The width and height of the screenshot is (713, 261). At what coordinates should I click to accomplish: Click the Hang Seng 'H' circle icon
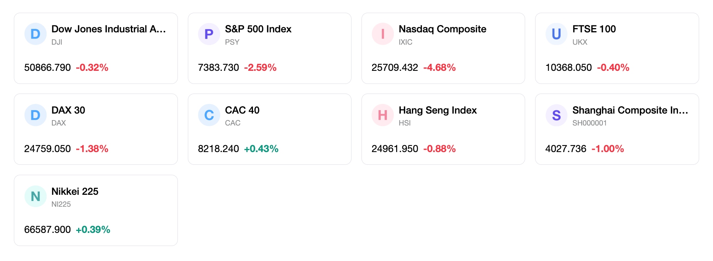383,115
